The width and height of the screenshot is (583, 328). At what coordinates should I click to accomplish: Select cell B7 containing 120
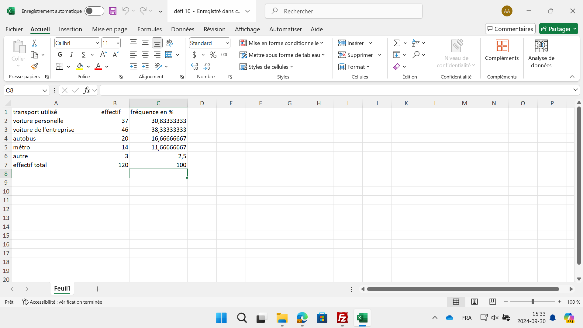[x=115, y=165]
